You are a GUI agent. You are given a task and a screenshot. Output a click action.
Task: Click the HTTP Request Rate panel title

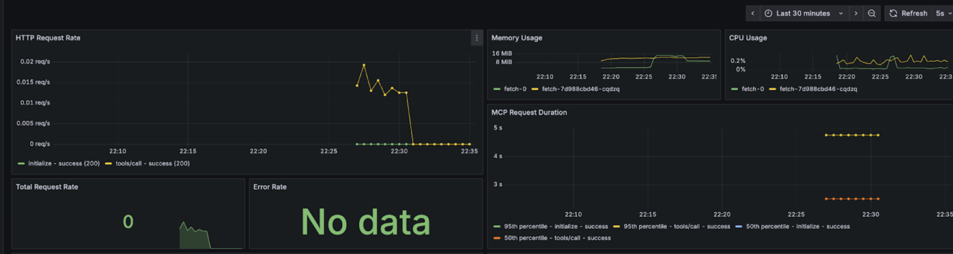(x=48, y=38)
